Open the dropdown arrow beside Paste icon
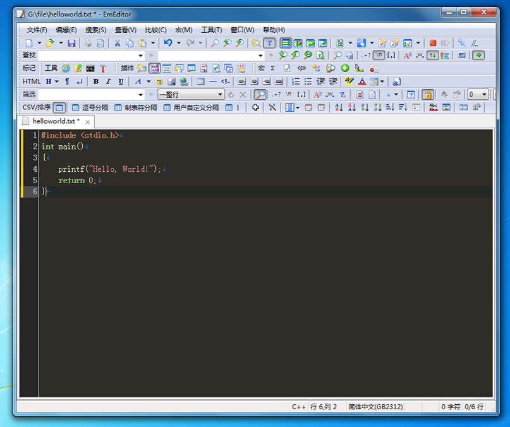Image resolution: width=510 pixels, height=427 pixels. click(152, 43)
